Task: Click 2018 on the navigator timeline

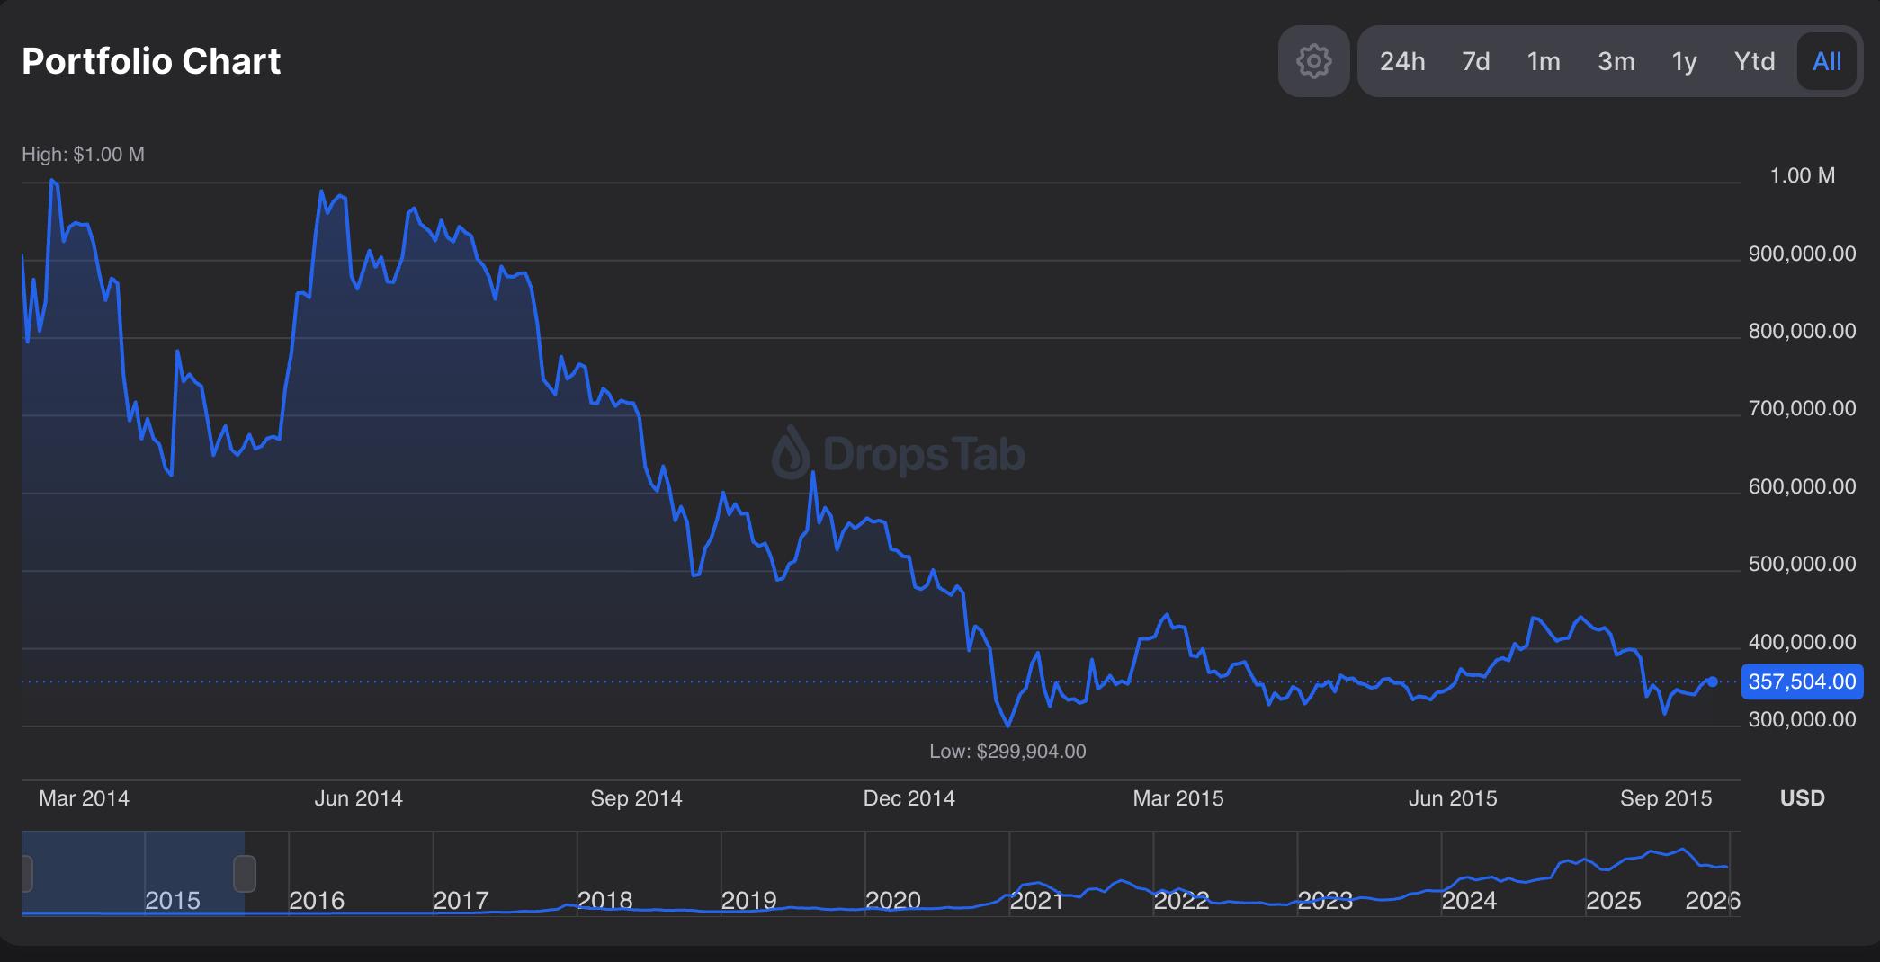Action: coord(604,900)
